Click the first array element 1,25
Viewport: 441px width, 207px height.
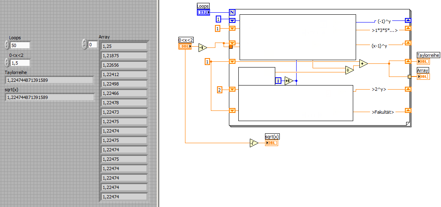[x=124, y=46]
